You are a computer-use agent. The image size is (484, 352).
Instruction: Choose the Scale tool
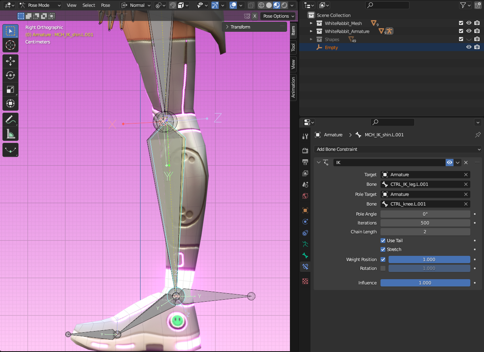click(10, 89)
